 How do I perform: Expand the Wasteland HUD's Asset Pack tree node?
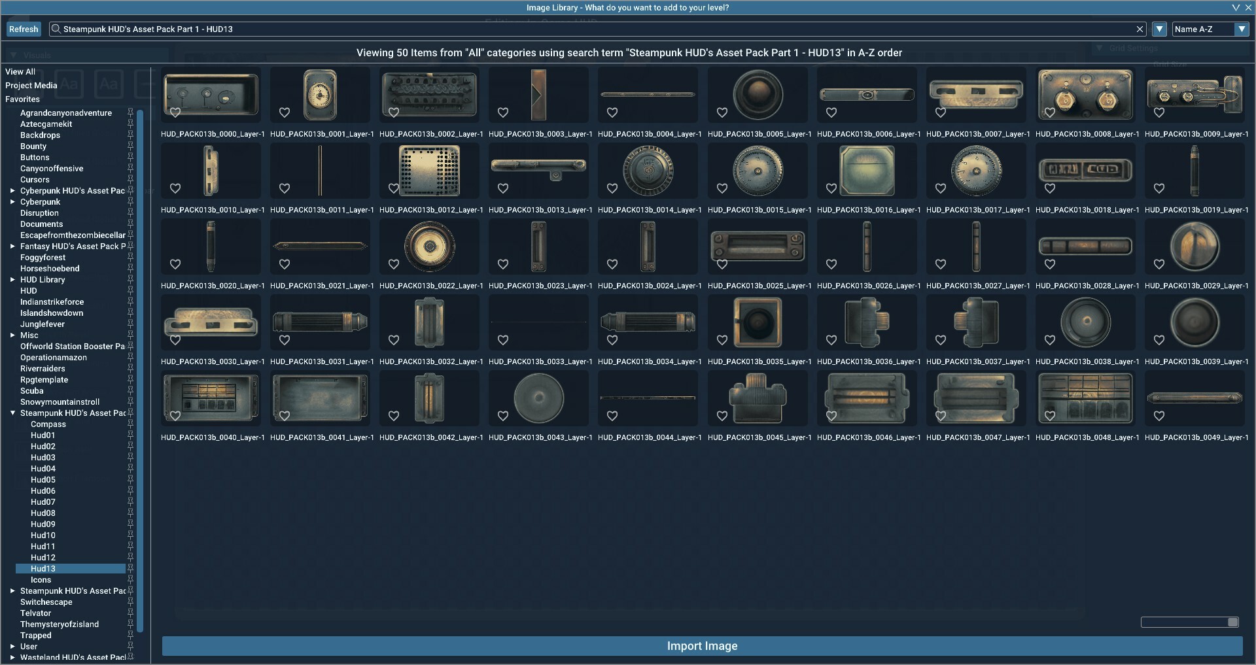pyautogui.click(x=12, y=657)
